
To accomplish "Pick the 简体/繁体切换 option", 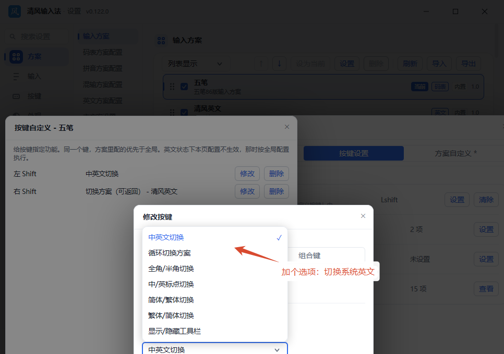I will point(215,300).
